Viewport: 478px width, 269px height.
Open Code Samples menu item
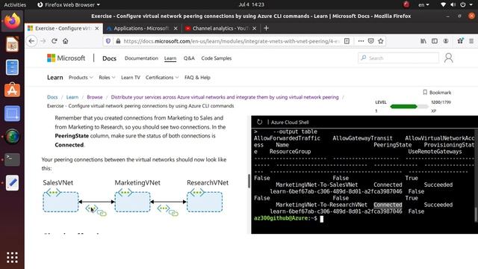coord(216,58)
